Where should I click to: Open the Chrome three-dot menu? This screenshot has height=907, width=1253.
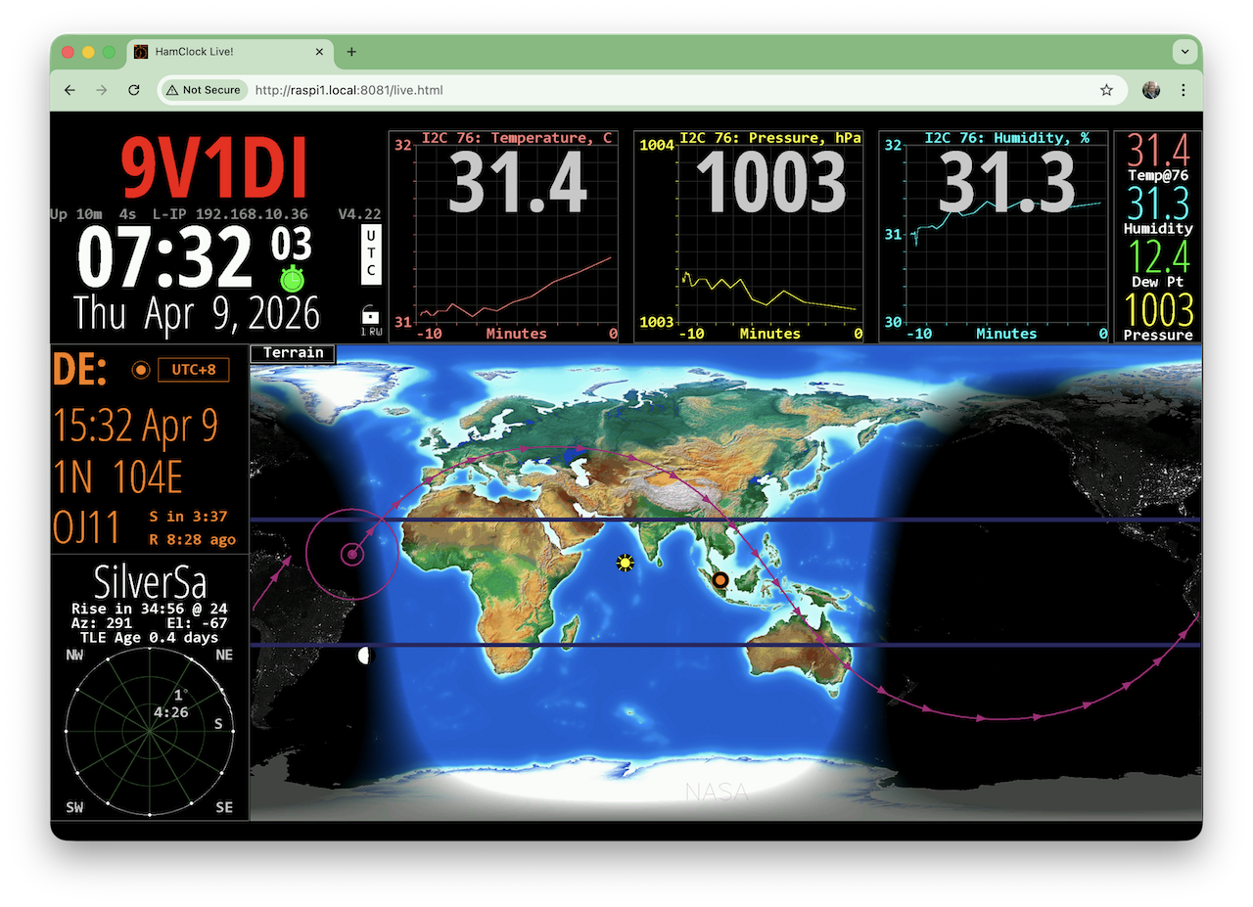pyautogui.click(x=1183, y=90)
